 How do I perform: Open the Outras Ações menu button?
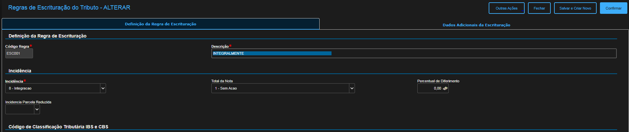[506, 8]
